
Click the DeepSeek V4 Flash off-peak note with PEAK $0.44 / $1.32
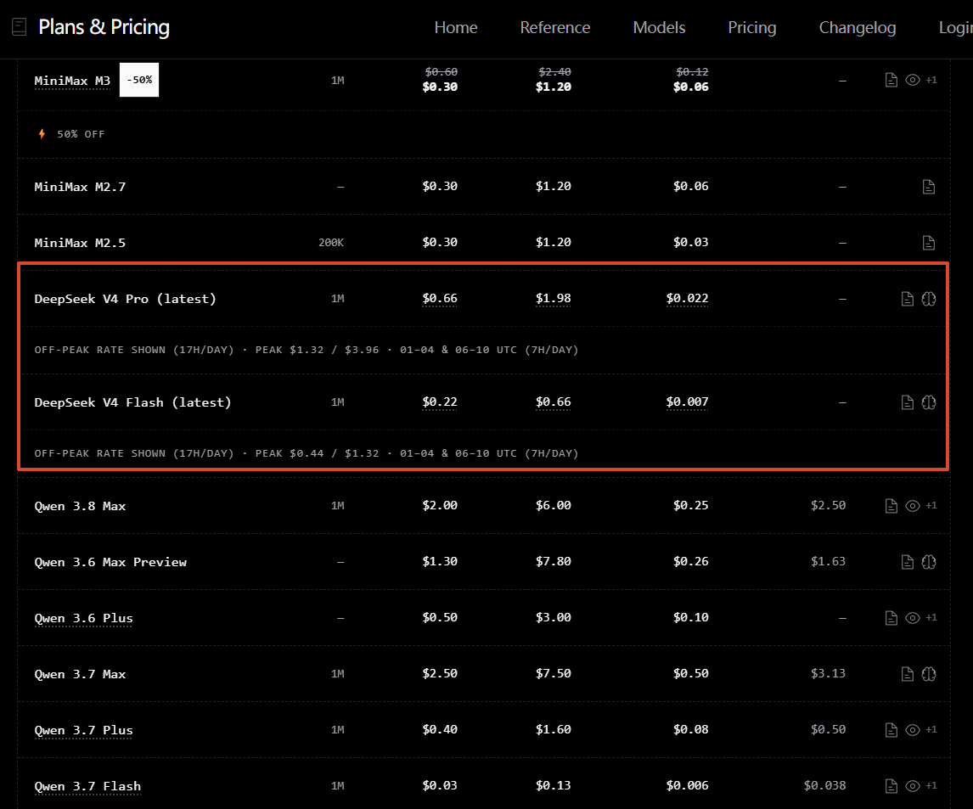(307, 453)
